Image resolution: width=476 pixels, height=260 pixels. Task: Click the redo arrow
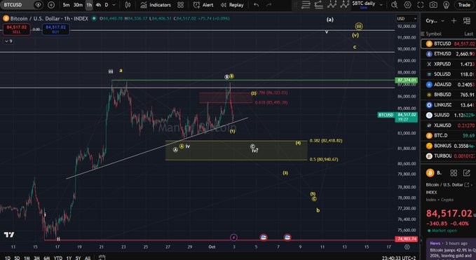[x=269, y=5]
